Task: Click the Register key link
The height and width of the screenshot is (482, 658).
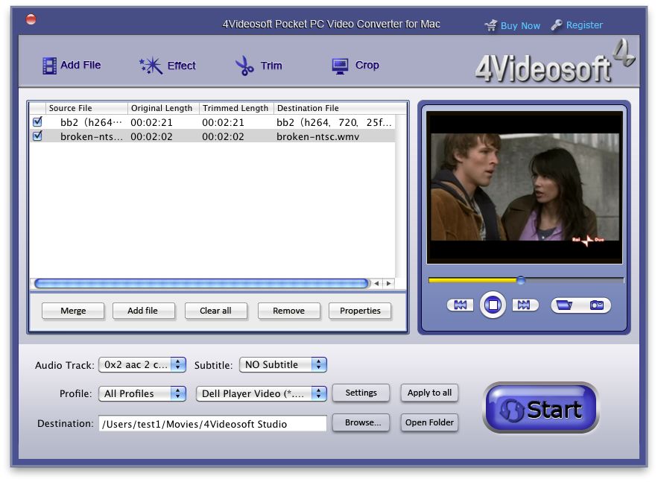Action: pyautogui.click(x=577, y=25)
